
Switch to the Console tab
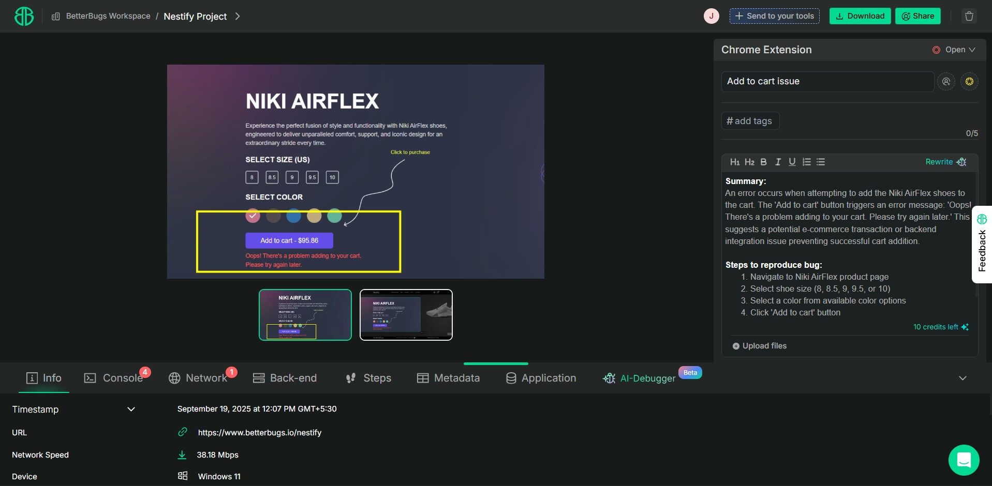coord(114,378)
